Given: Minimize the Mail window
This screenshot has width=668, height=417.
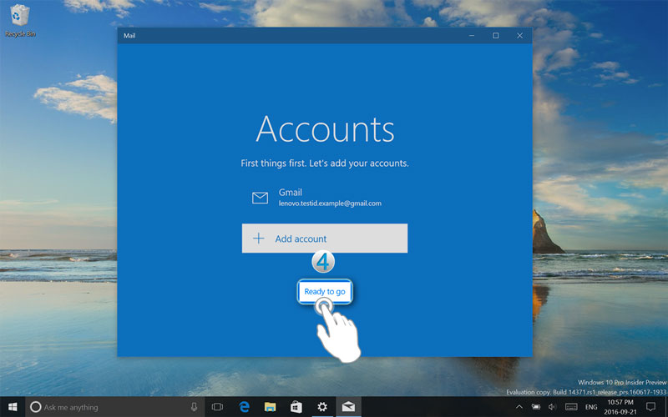Looking at the screenshot, I should (x=472, y=36).
